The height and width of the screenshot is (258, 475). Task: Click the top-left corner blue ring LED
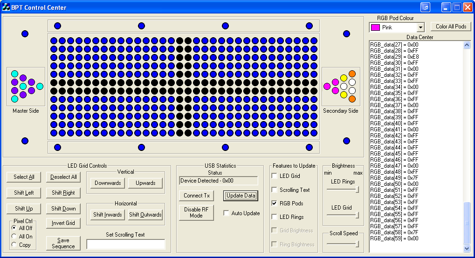coord(25,34)
